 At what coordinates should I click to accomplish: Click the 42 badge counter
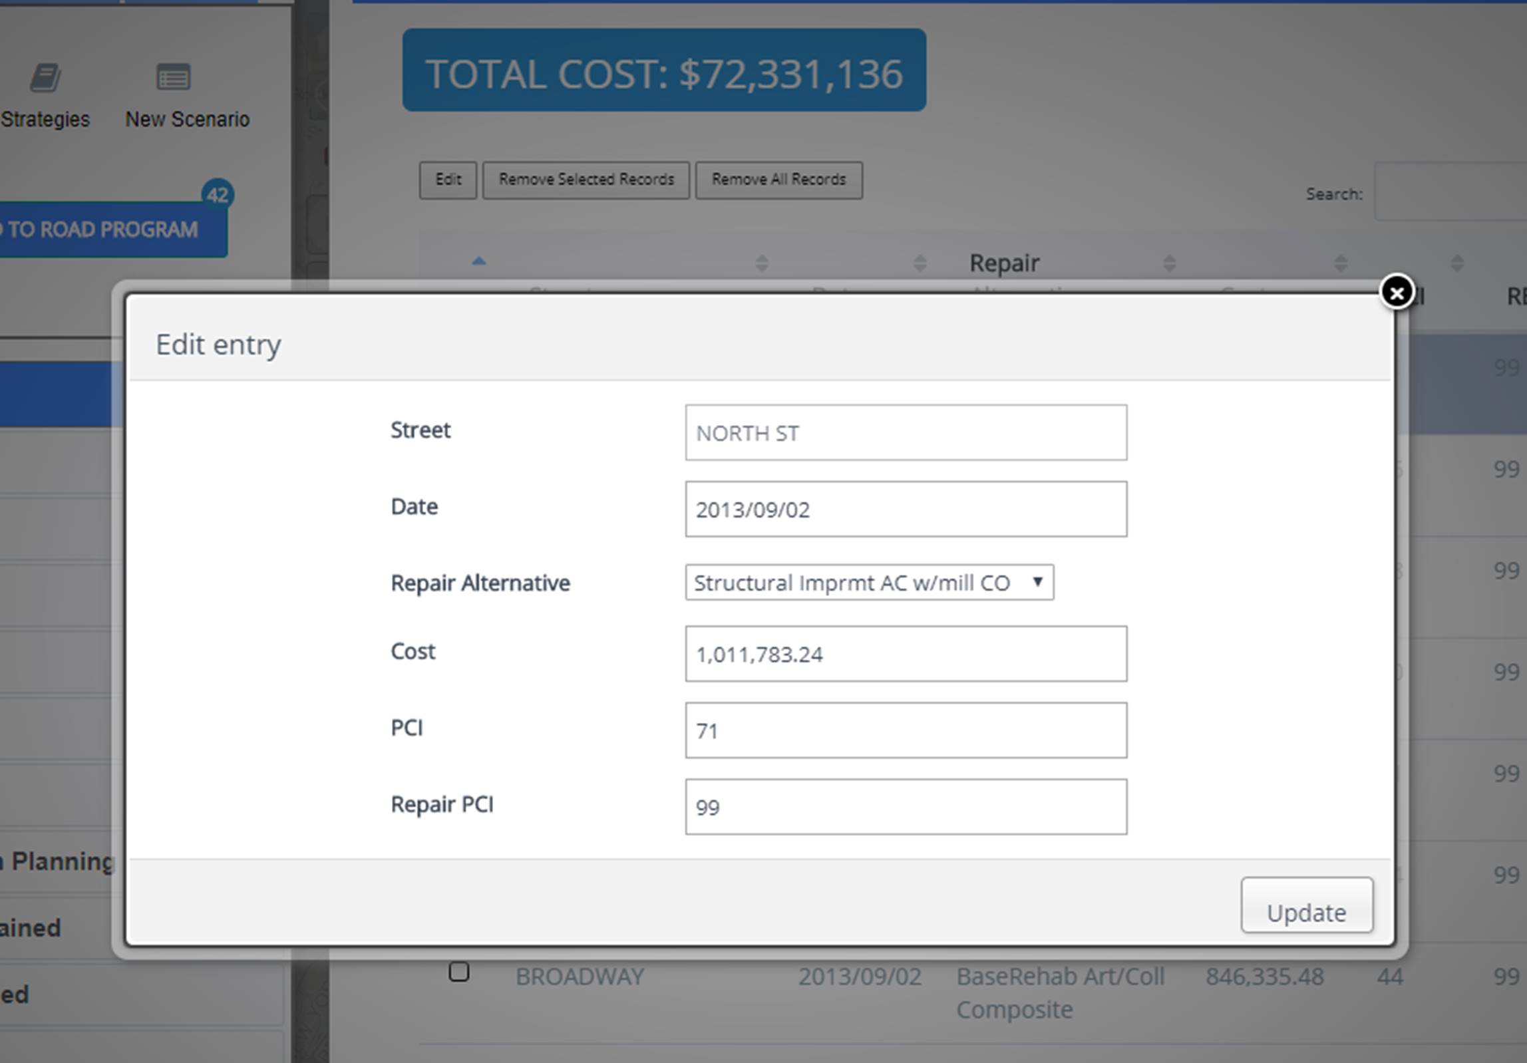pyautogui.click(x=218, y=195)
